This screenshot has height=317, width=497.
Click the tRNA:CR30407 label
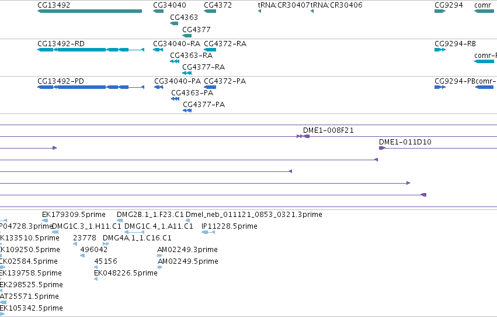[284, 5]
